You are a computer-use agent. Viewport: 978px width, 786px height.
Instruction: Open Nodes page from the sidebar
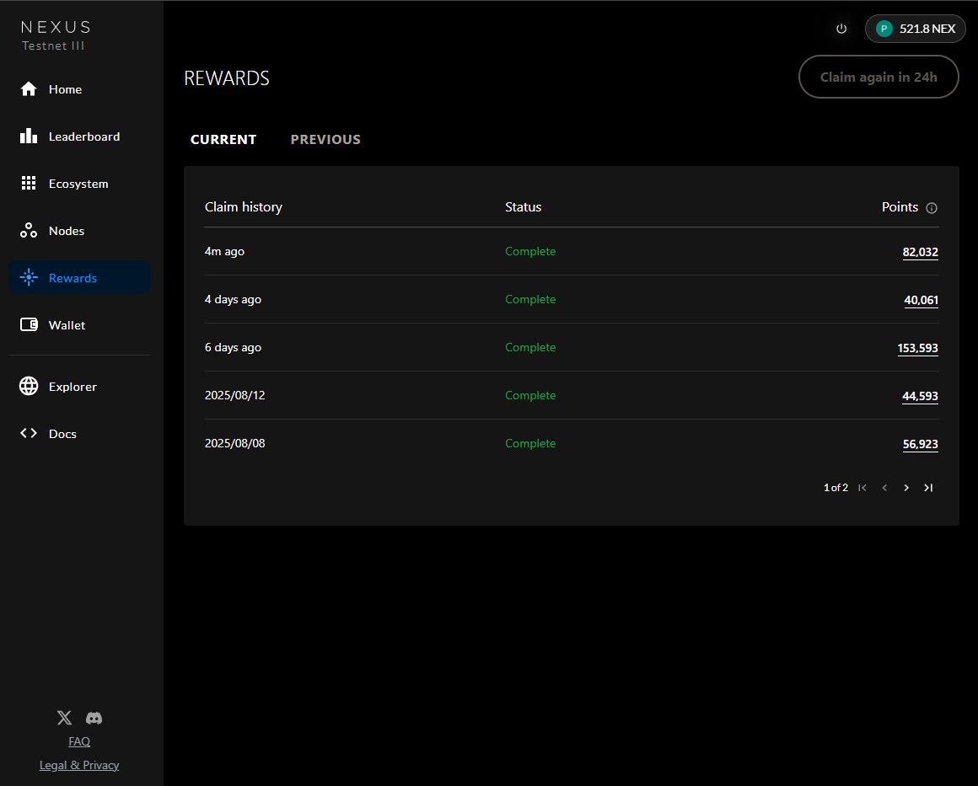coord(79,231)
